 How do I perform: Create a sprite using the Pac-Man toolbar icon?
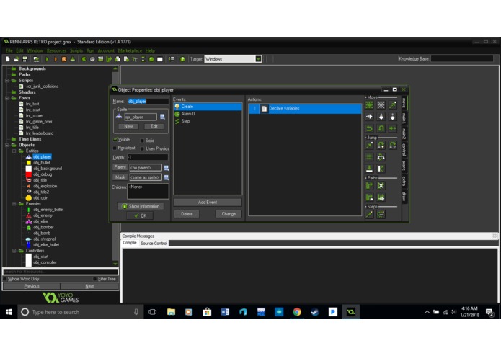coord(84,59)
